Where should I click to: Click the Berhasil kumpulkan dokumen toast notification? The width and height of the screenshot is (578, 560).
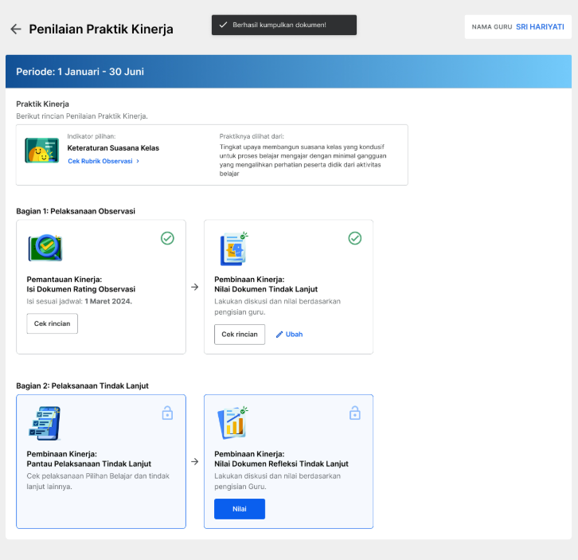(x=284, y=25)
